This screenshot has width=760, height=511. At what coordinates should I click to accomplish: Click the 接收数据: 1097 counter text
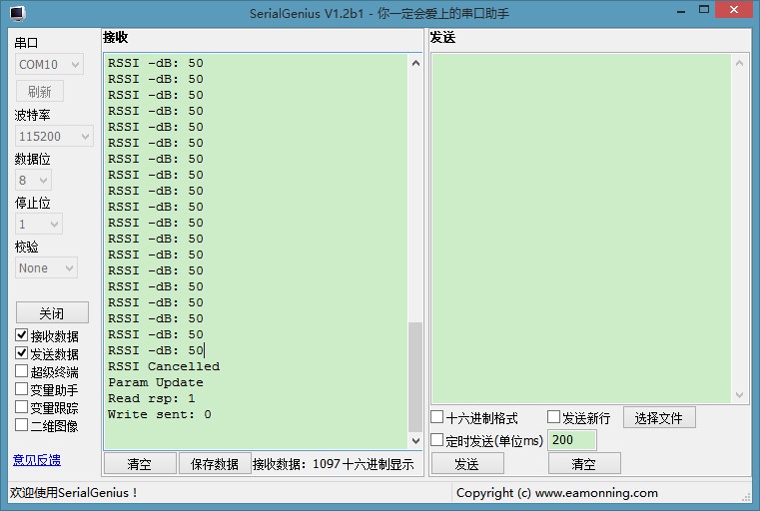coord(297,464)
